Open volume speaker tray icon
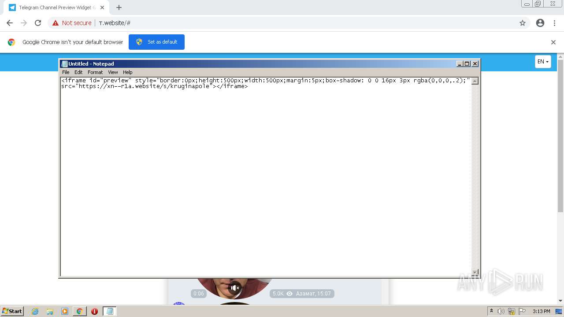Screen dimensions: 564x317 tap(501, 311)
